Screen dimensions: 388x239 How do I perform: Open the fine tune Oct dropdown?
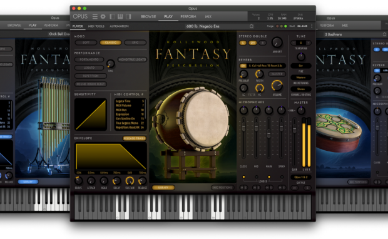click(301, 66)
